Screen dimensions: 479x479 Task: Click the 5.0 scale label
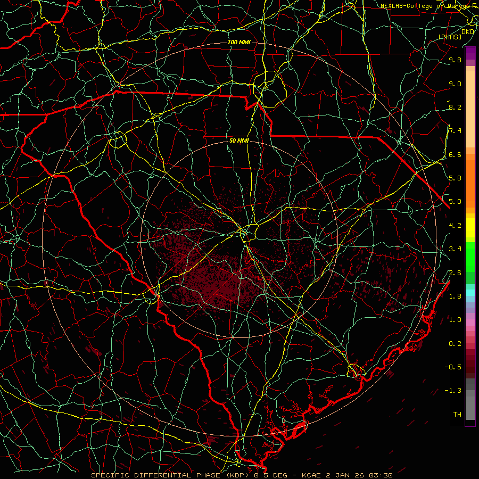(x=455, y=202)
